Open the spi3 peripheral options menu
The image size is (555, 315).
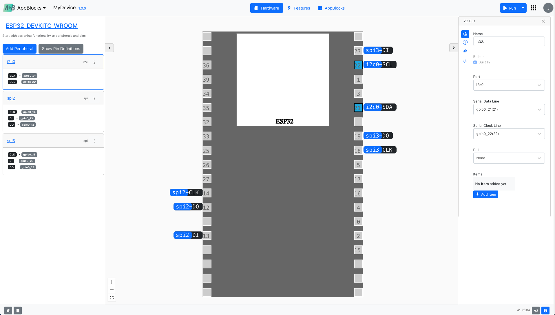tap(94, 141)
